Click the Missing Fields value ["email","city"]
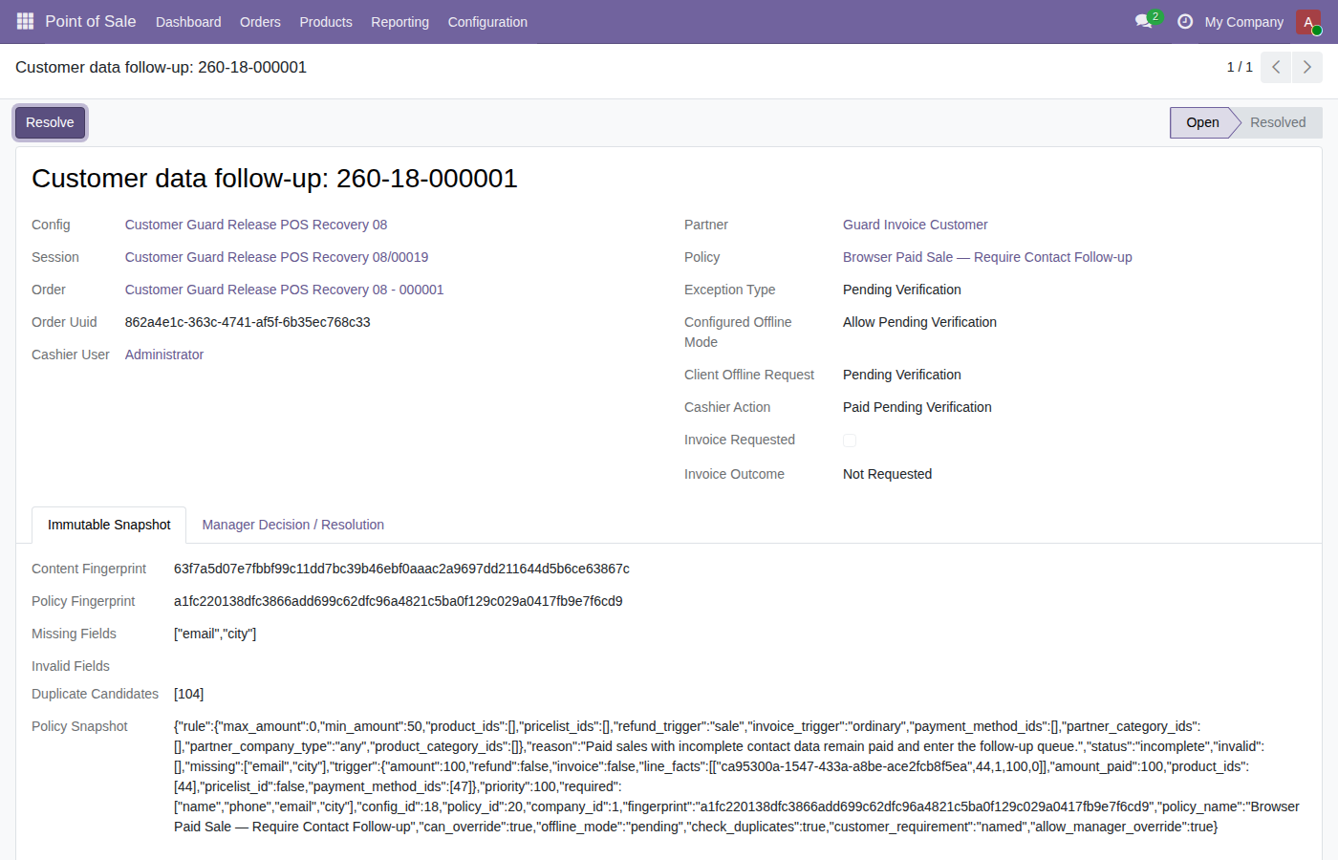The image size is (1338, 860). (x=215, y=634)
